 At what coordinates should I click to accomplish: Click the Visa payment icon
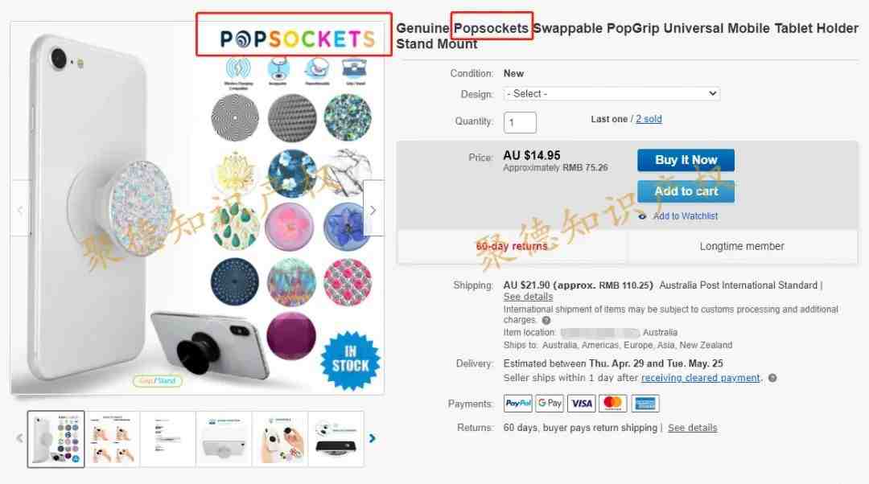[582, 403]
